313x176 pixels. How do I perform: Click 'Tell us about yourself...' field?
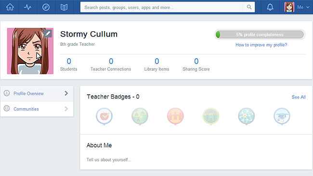pyautogui.click(x=109, y=160)
